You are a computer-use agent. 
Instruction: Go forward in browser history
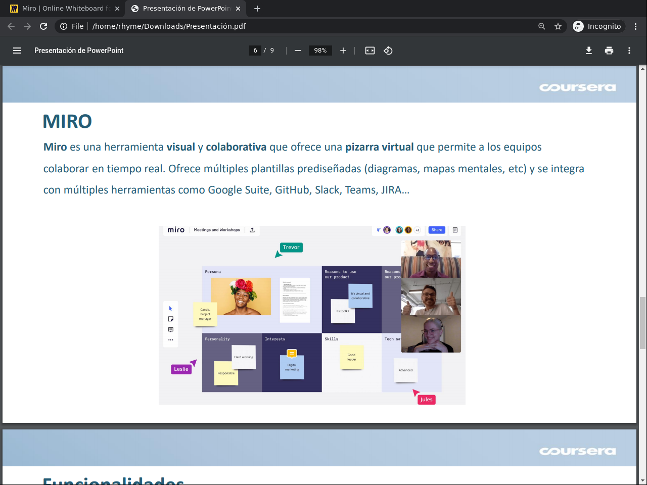point(27,26)
